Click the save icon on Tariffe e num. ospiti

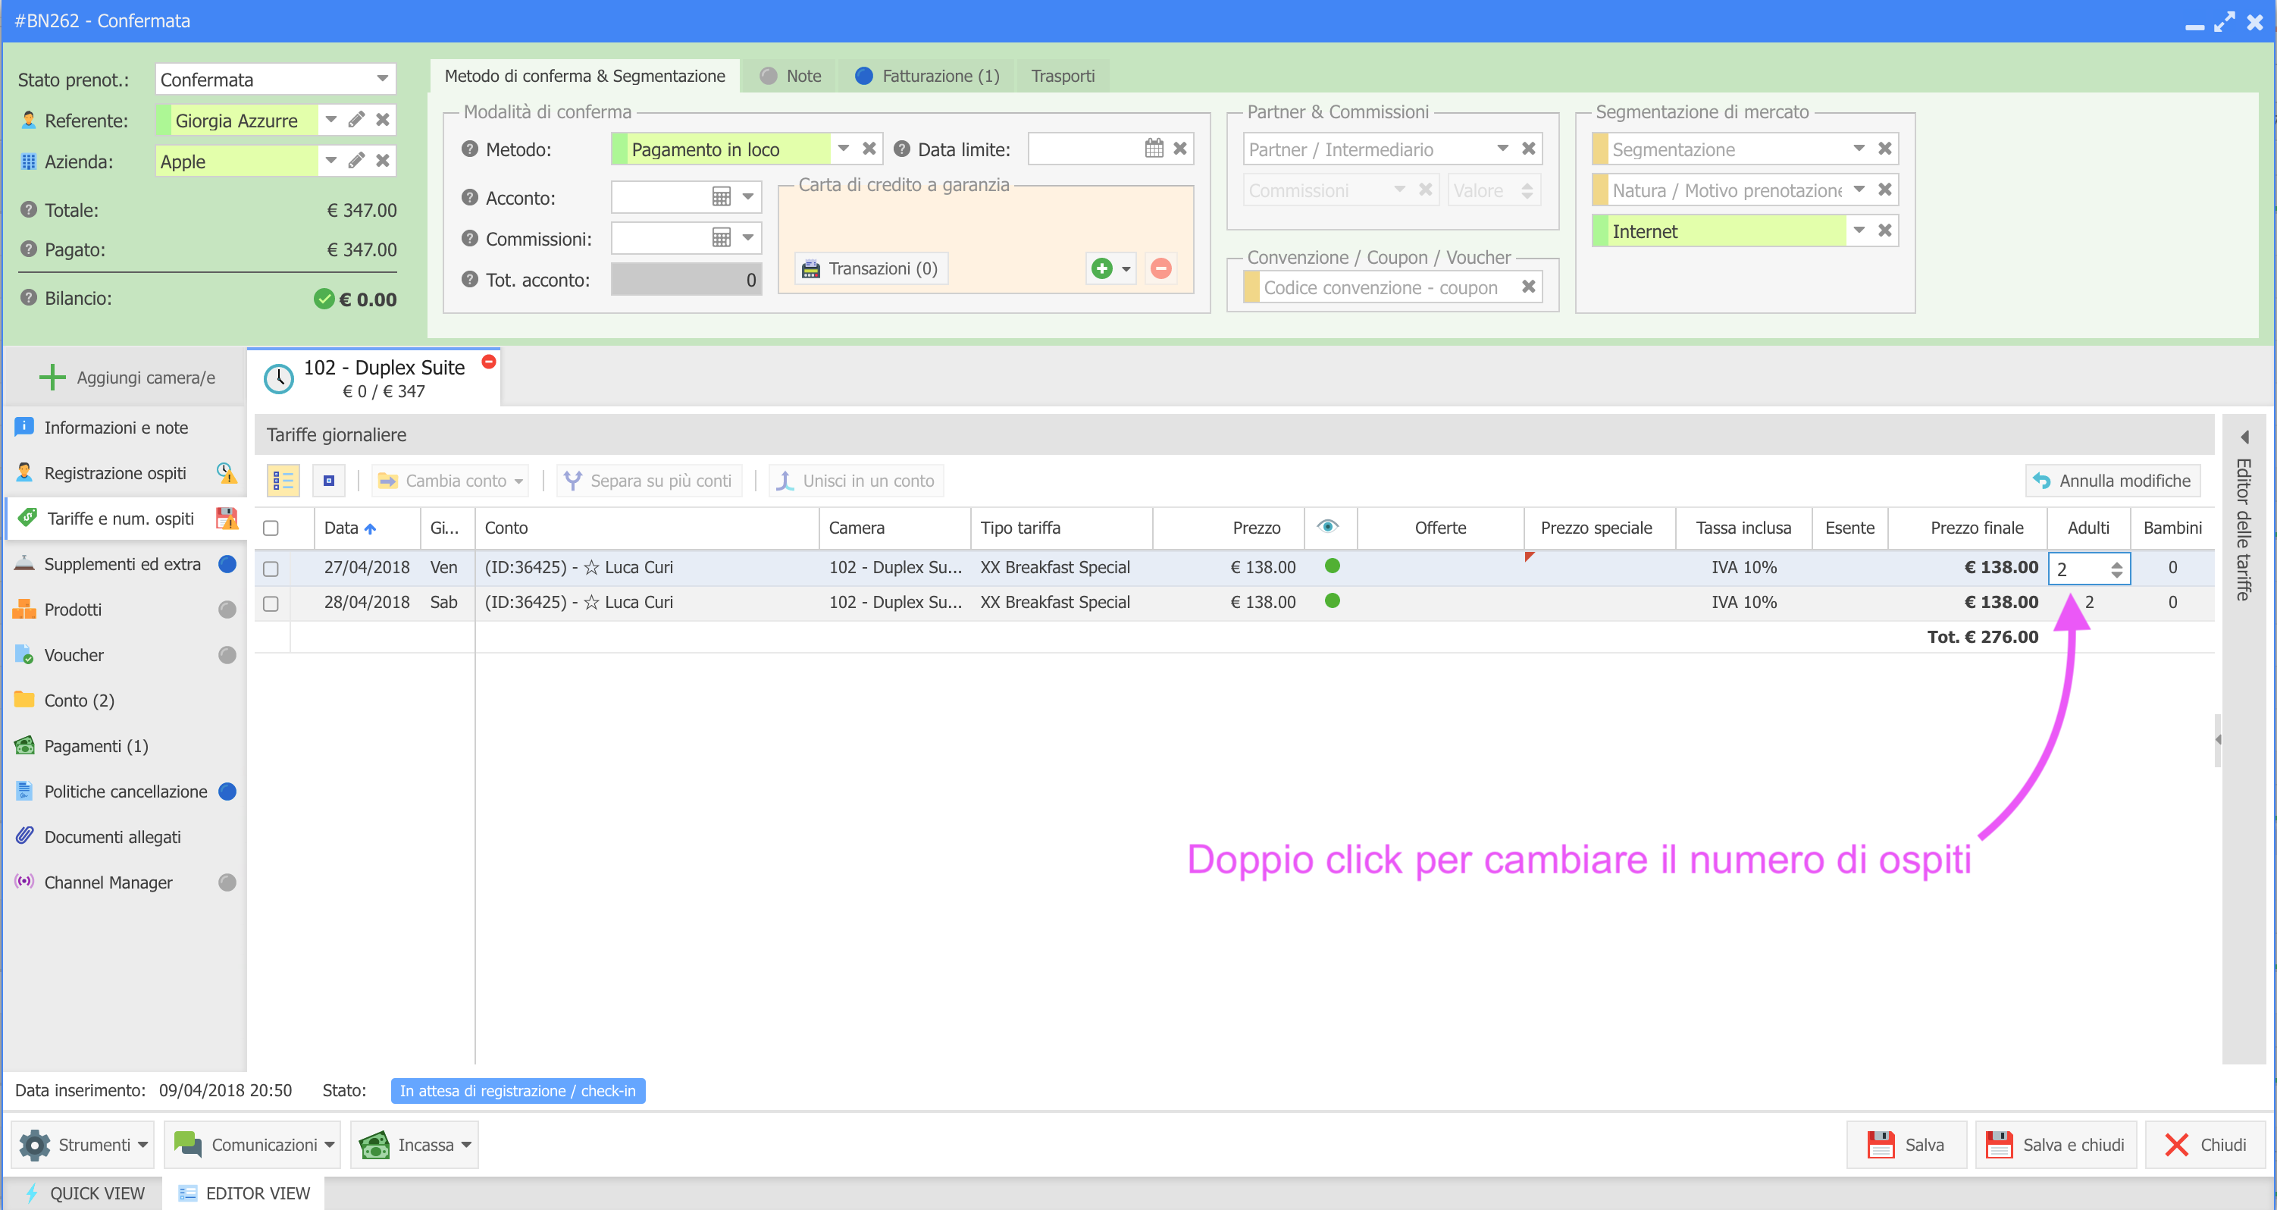point(227,519)
